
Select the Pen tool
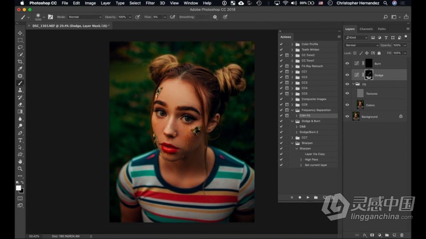pos(20,133)
